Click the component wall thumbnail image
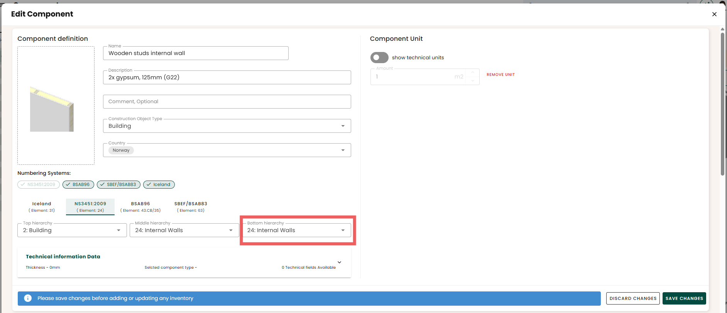 [52, 109]
